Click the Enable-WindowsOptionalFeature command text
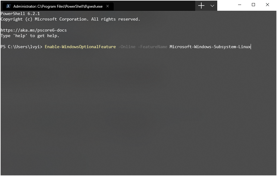277x176 pixels. pos(80,47)
